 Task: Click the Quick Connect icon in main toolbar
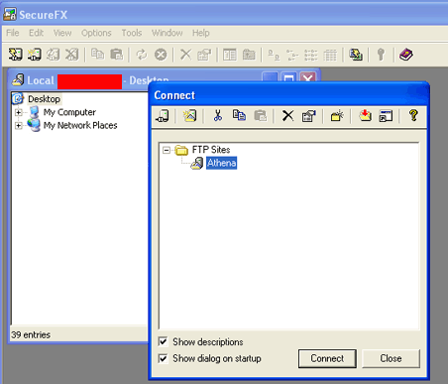pyautogui.click(x=34, y=55)
